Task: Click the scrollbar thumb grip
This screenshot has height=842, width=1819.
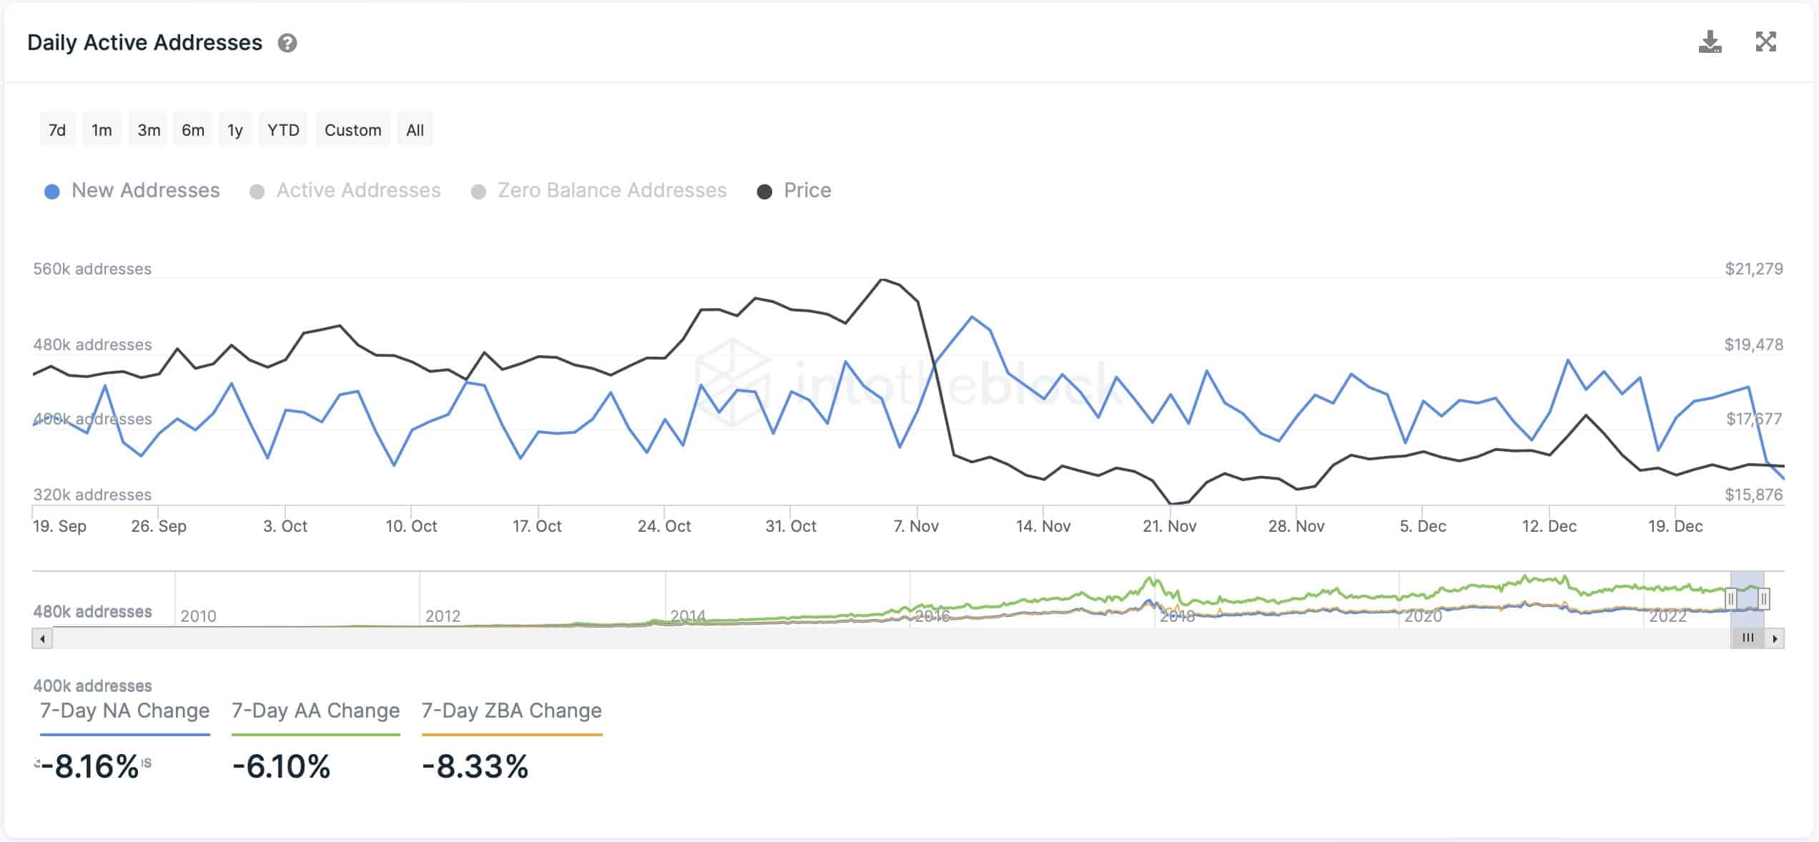Action: point(1747,638)
